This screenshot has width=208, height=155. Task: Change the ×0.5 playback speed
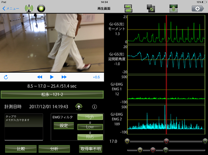click(96, 77)
